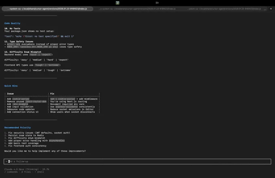275x178 pixels.
Task: Switch to tab beginning '...e-system-ca'
Action: pyautogui.click(x=137, y=9)
